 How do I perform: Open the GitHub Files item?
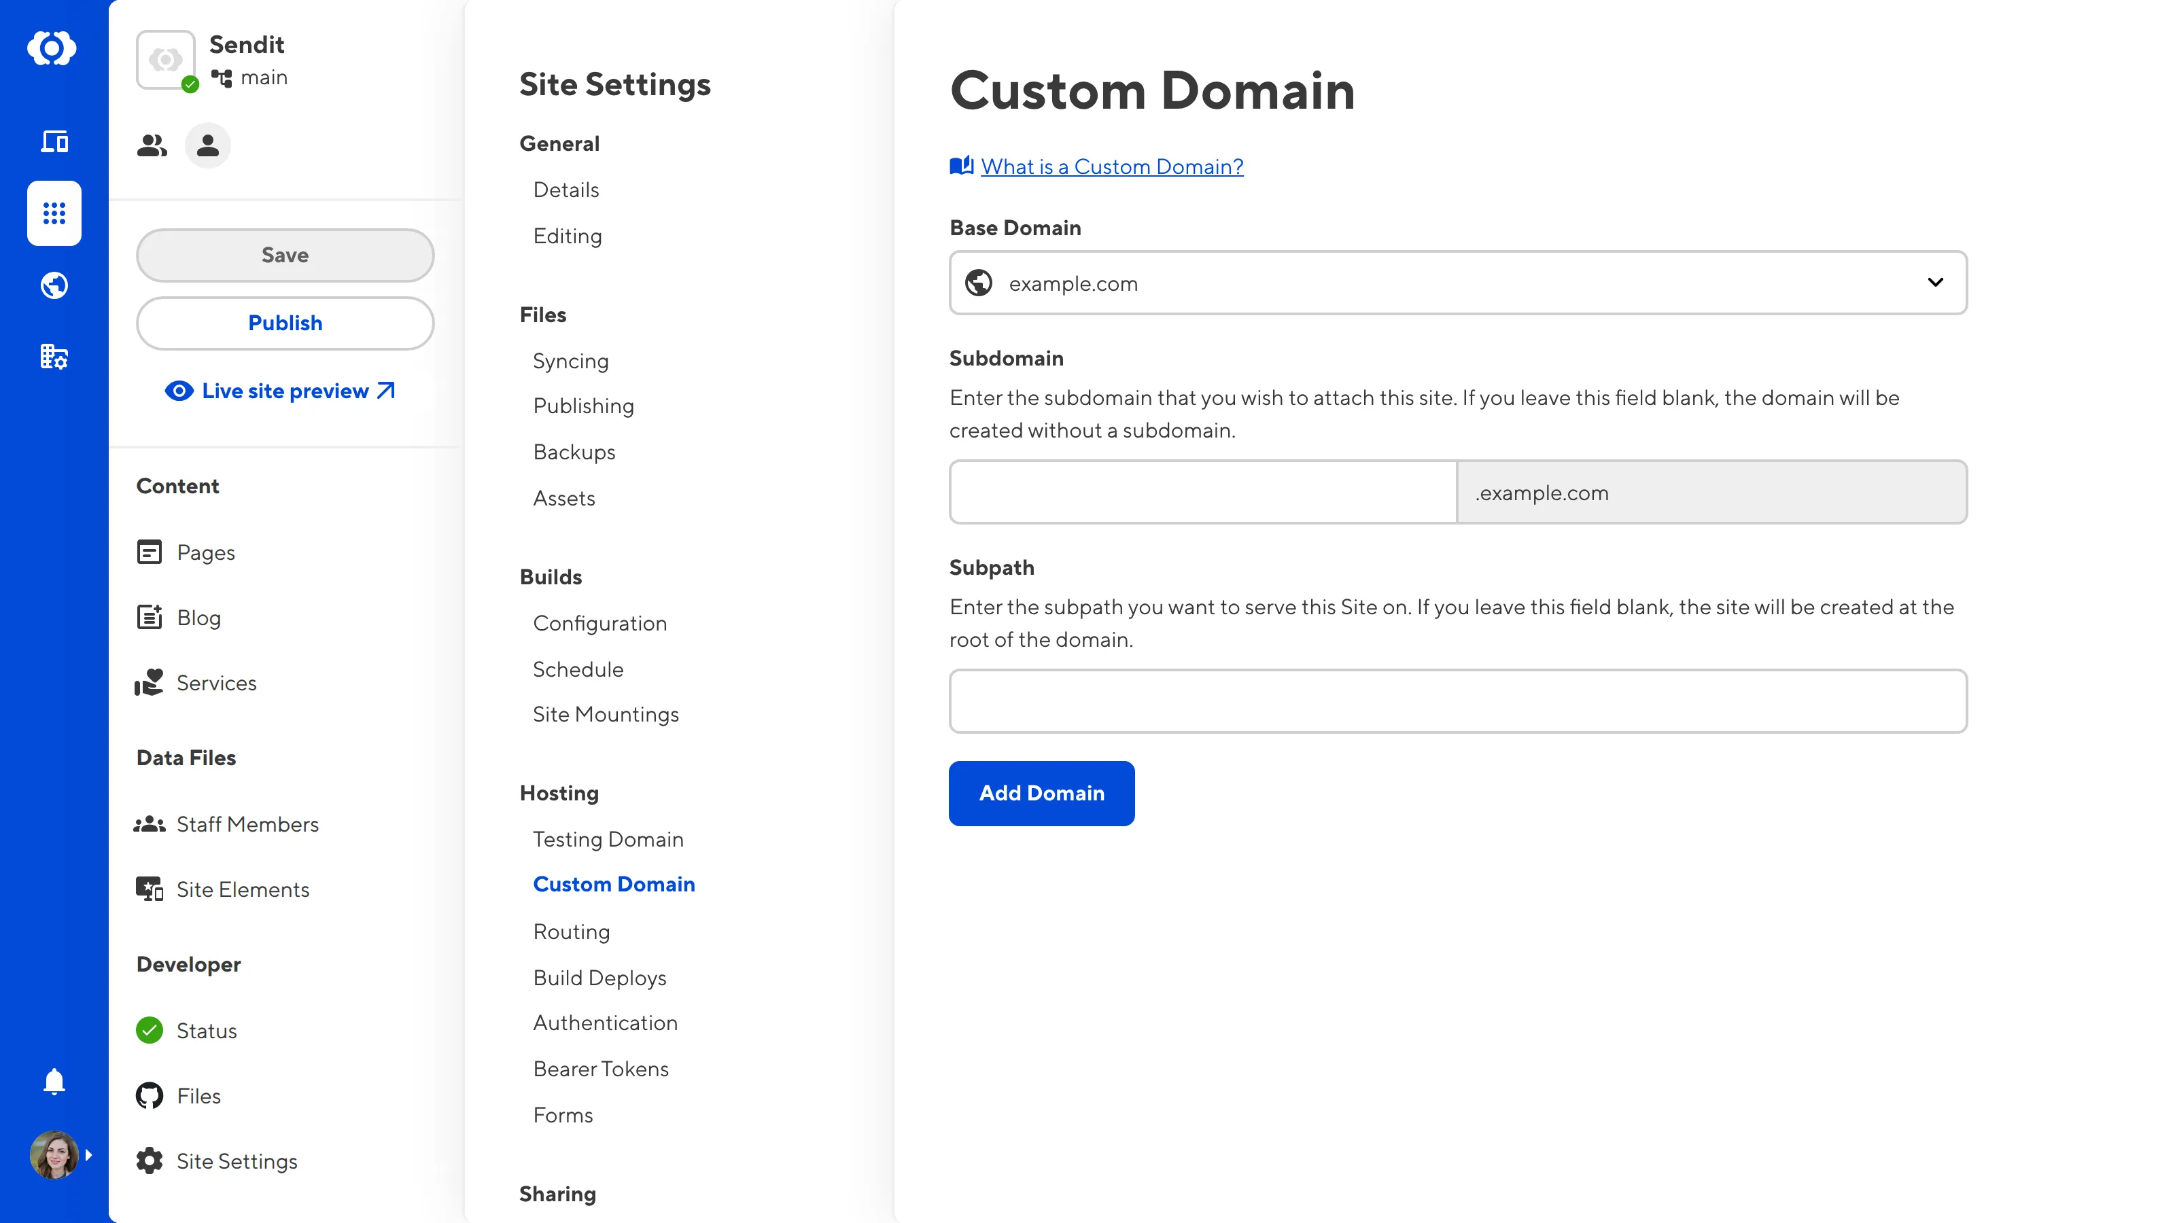click(198, 1095)
